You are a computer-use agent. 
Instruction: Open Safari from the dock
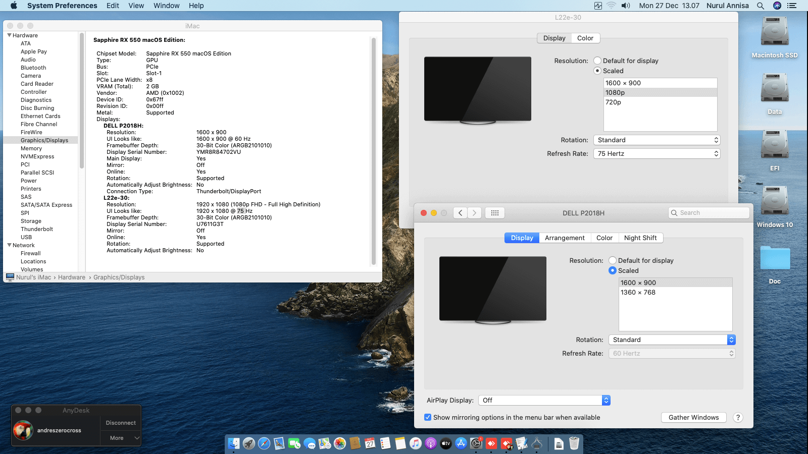coord(264,443)
